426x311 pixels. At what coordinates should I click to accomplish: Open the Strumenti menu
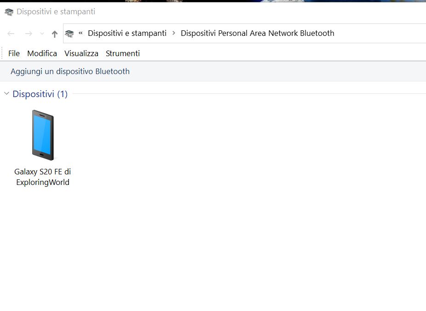123,53
